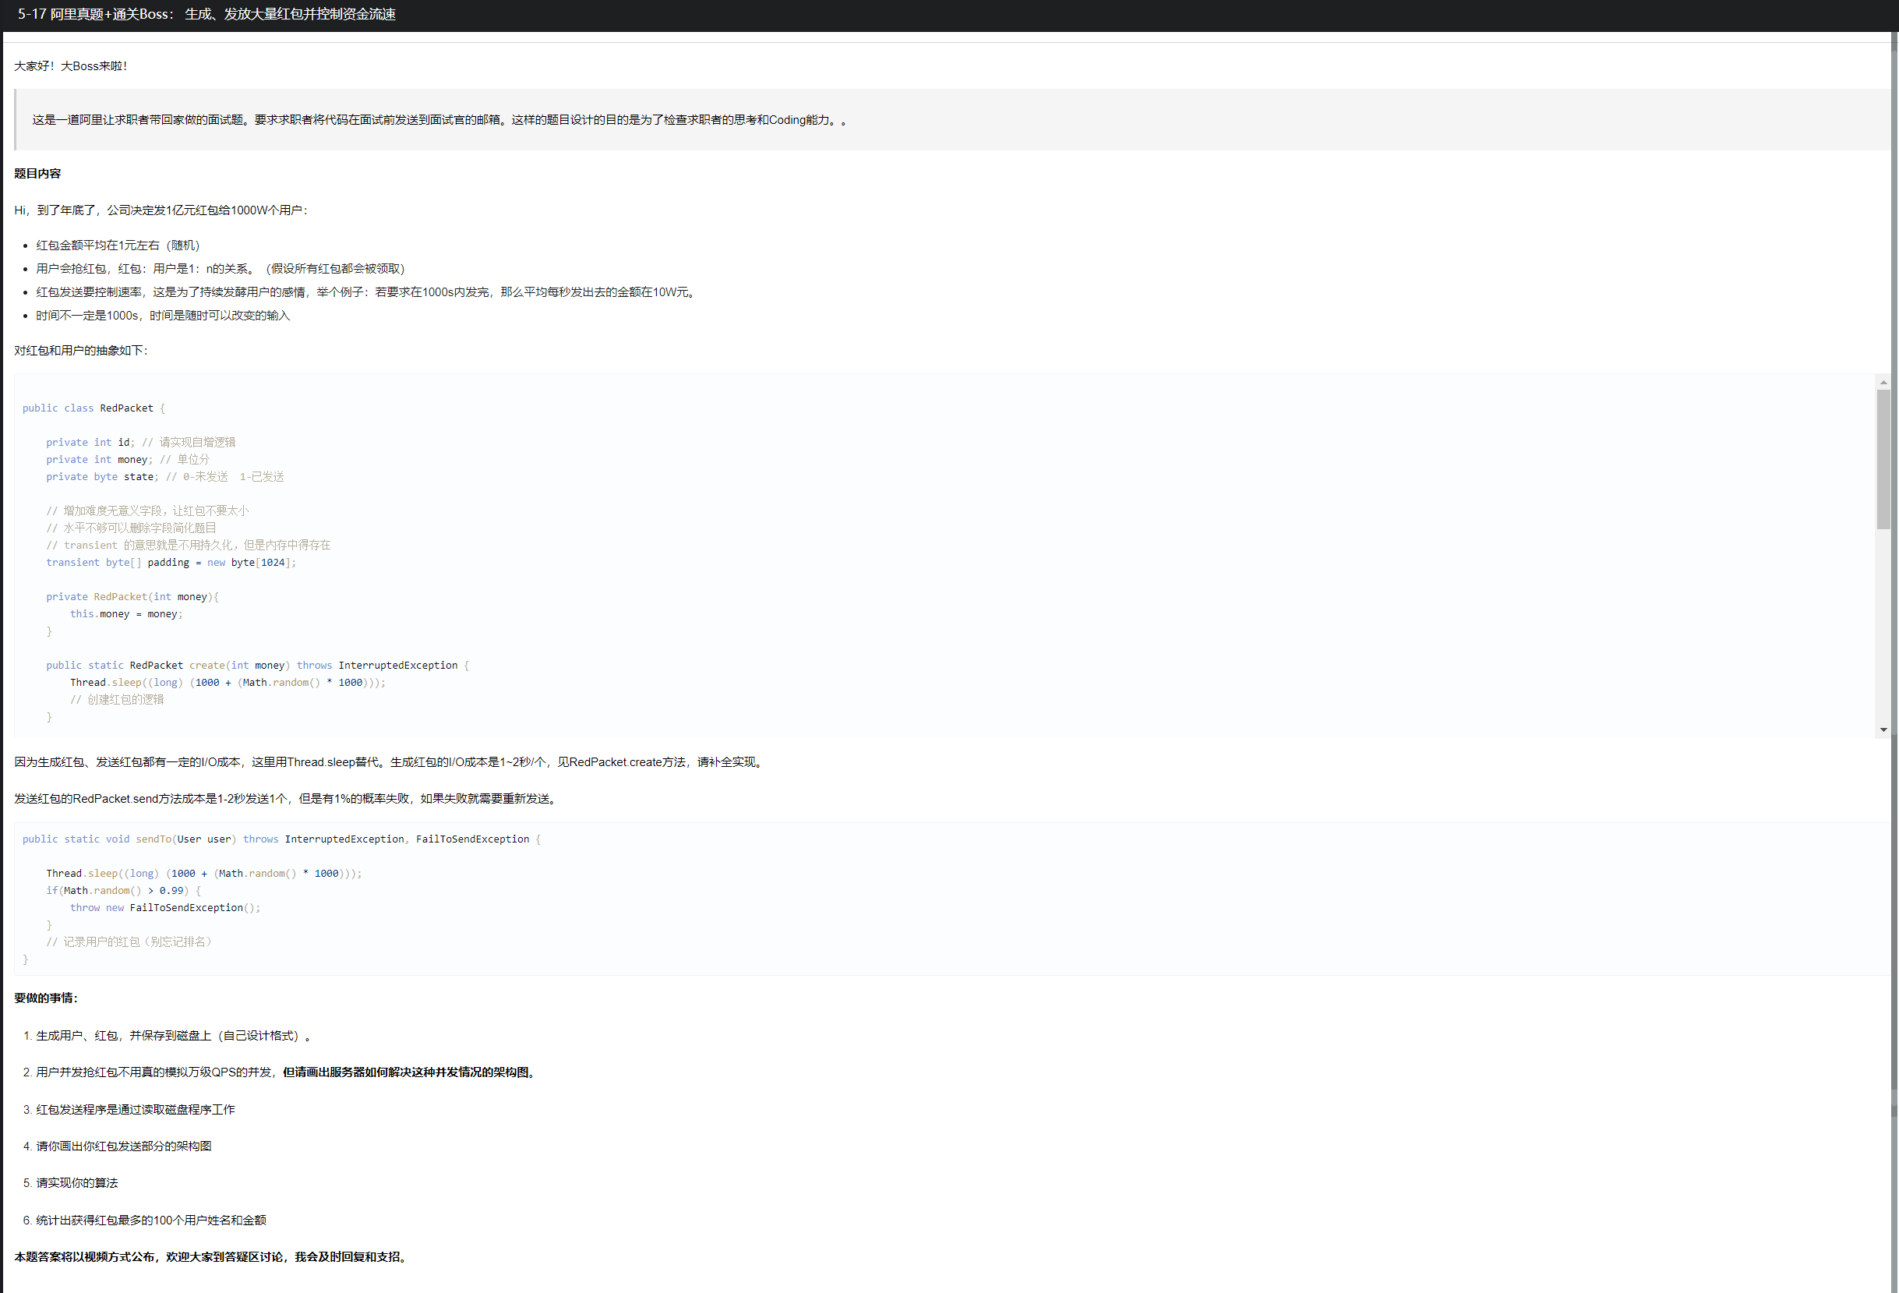Click the page title '5-17 阿里真题+通关Boss'
Screen dimensions: 1899x1293
206,15
